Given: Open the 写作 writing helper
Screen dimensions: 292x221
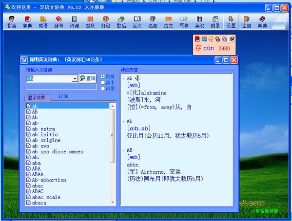Looking at the screenshot, I should click(184, 22).
